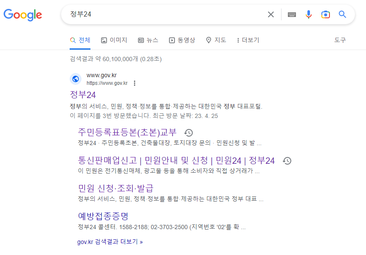
Task: Open the on-screen keyboard input tool
Action: pos(292,15)
